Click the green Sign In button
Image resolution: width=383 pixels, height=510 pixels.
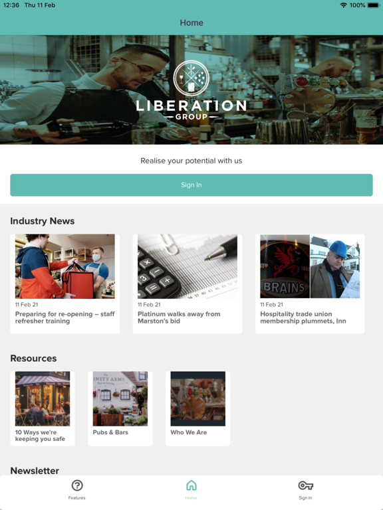coord(191,185)
